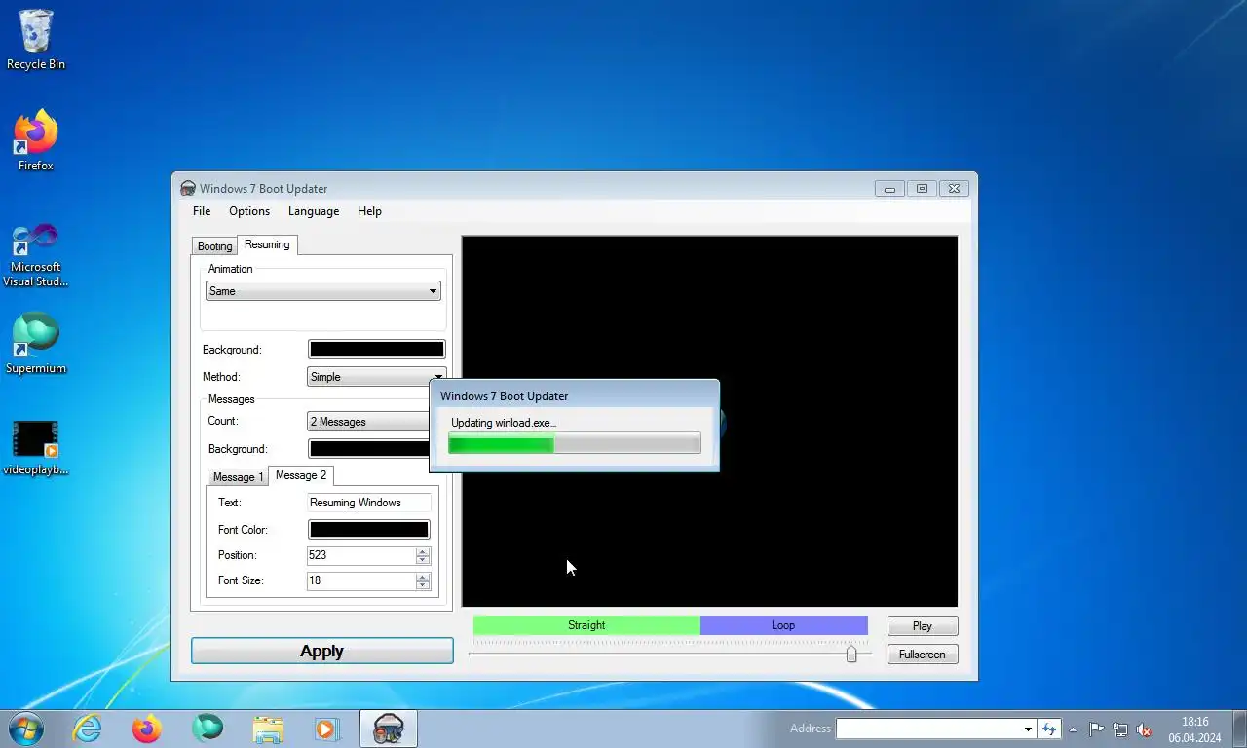
Task: Switch to the Message 1 tab
Action: coord(238,477)
